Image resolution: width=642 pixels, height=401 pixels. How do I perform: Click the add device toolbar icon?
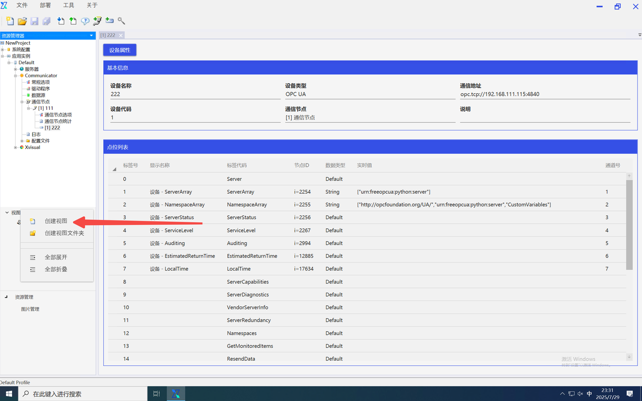click(109, 21)
